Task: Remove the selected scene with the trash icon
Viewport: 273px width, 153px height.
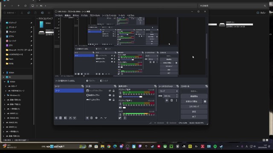Action: pos(61,118)
